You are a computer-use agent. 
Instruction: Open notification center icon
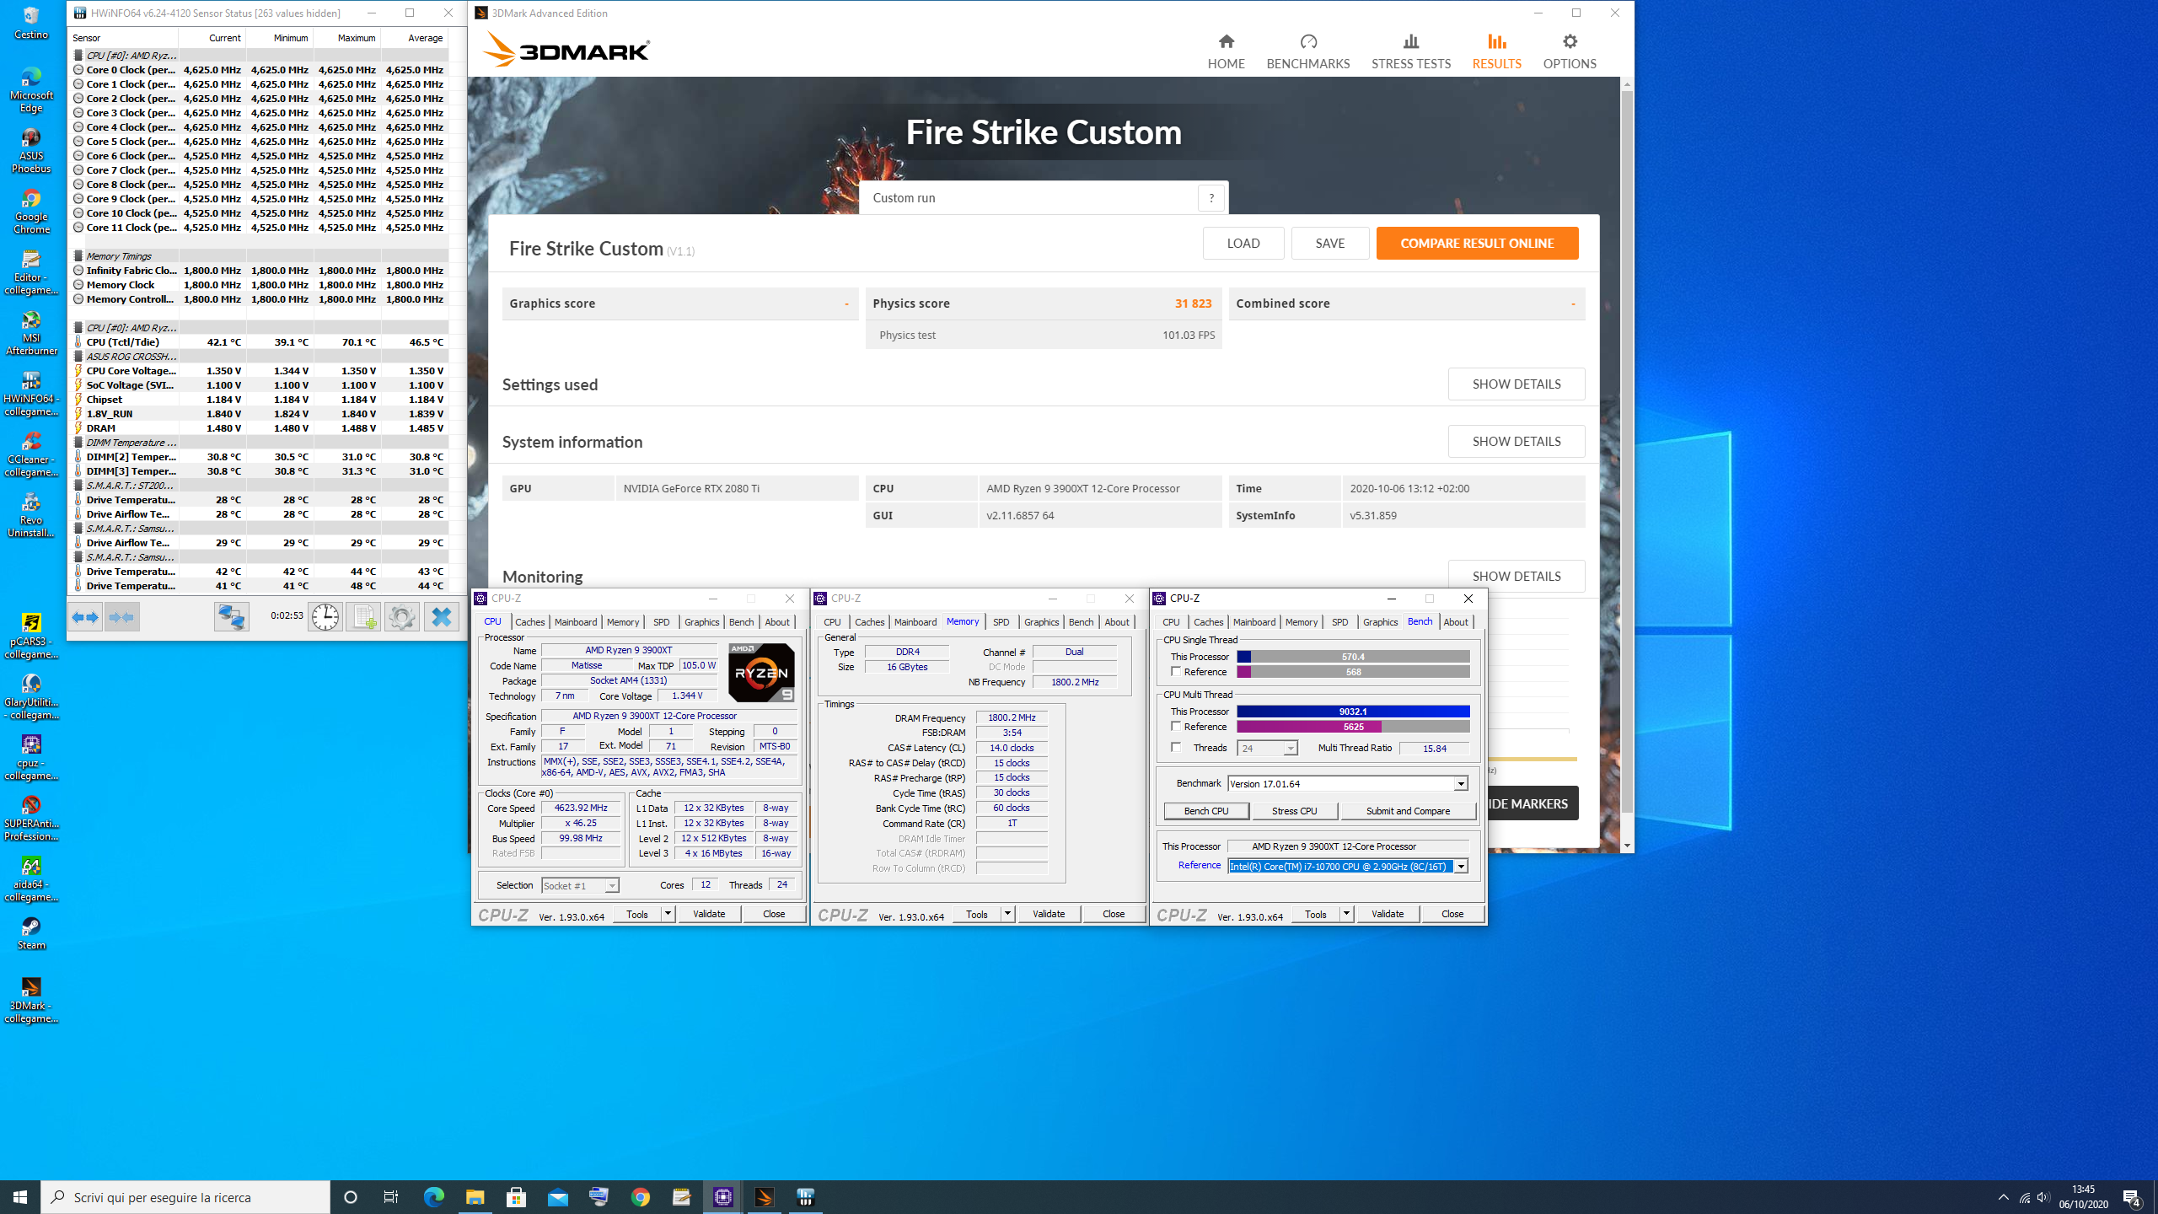[2132, 1197]
